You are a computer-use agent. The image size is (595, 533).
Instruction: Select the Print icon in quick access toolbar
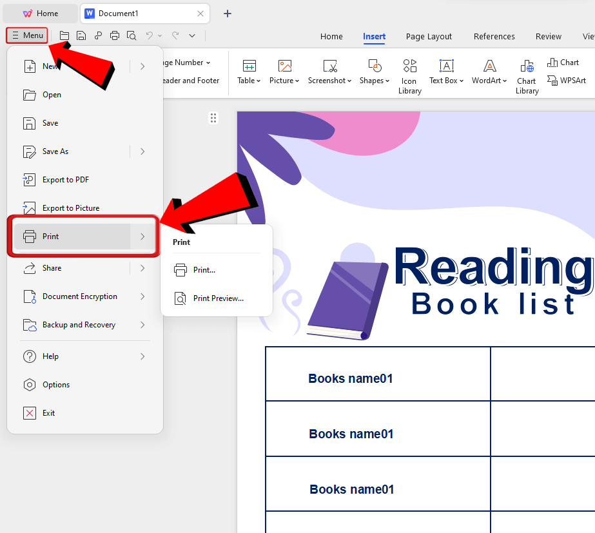pyautogui.click(x=115, y=35)
